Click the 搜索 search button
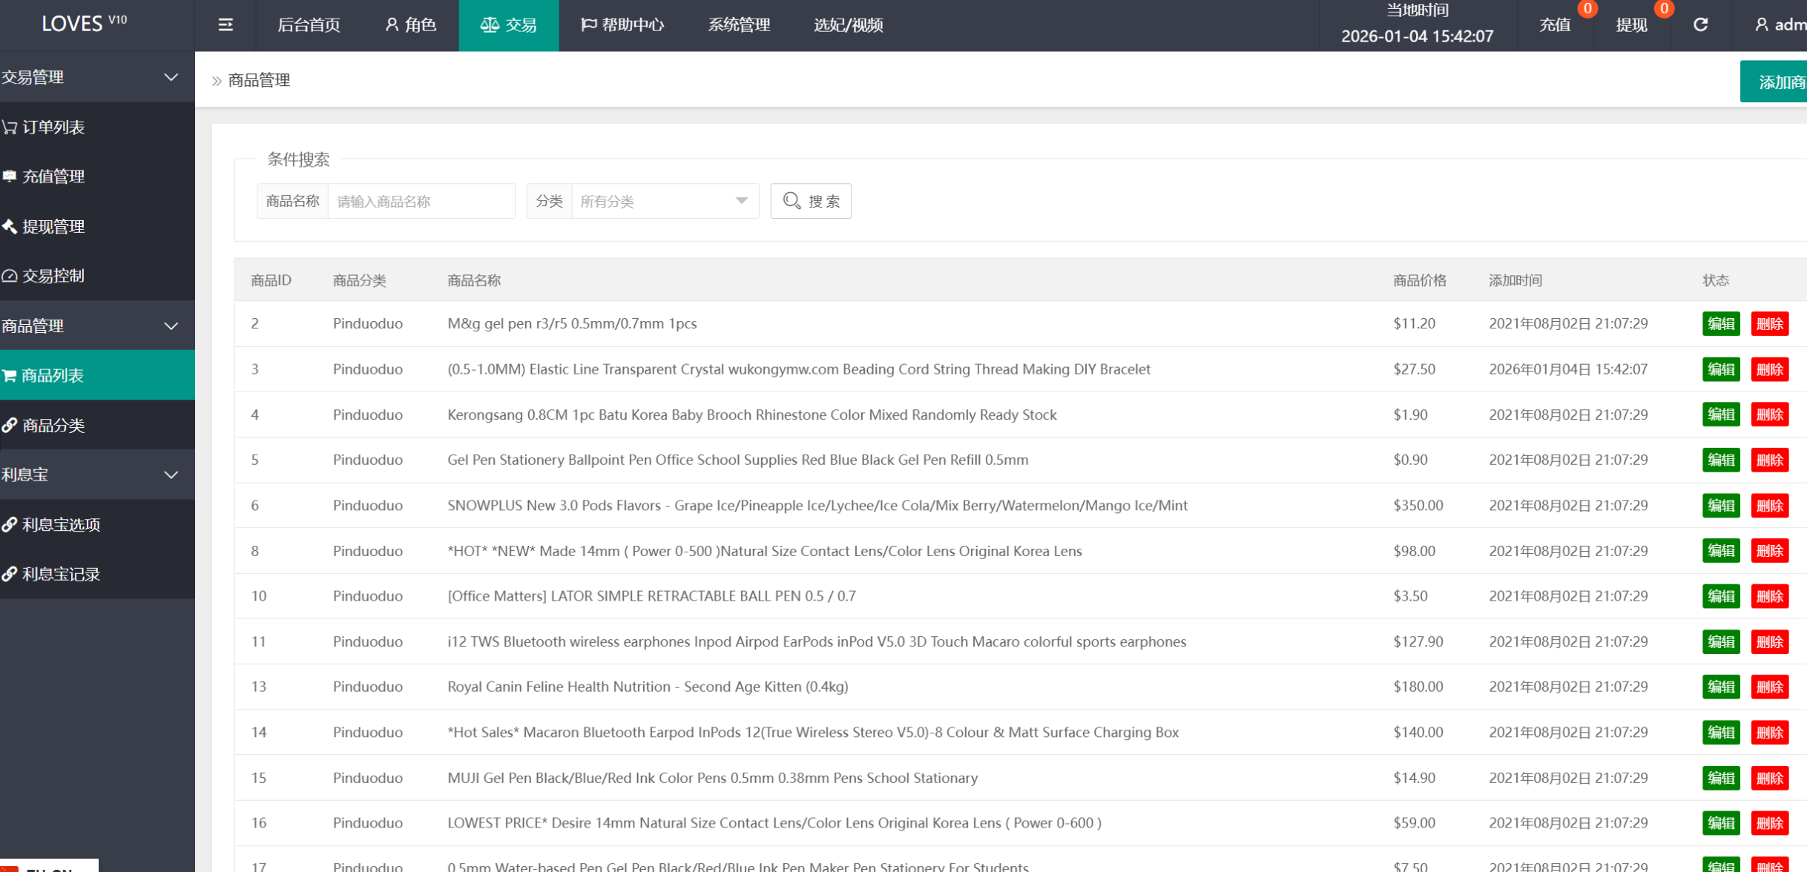 point(810,201)
